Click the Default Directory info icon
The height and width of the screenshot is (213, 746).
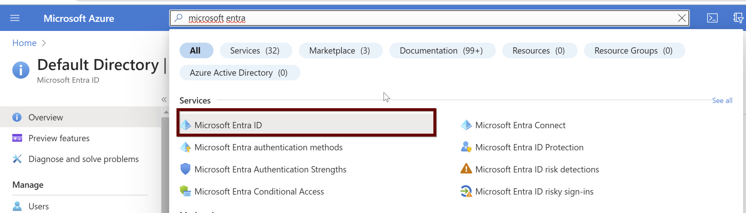tap(21, 70)
